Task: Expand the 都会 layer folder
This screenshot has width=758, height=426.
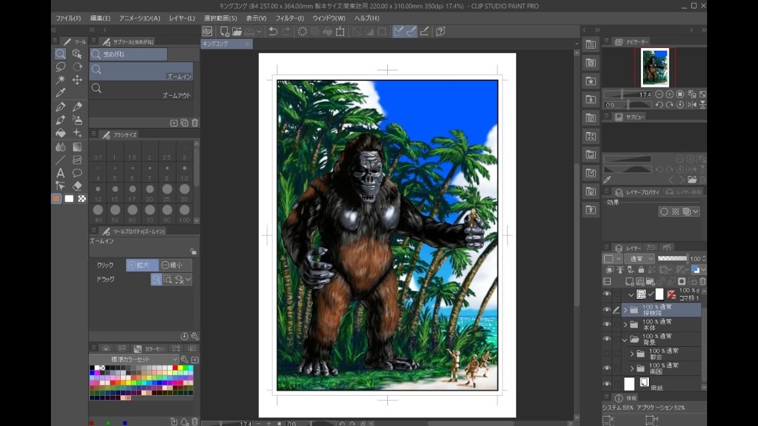Action: (632, 354)
